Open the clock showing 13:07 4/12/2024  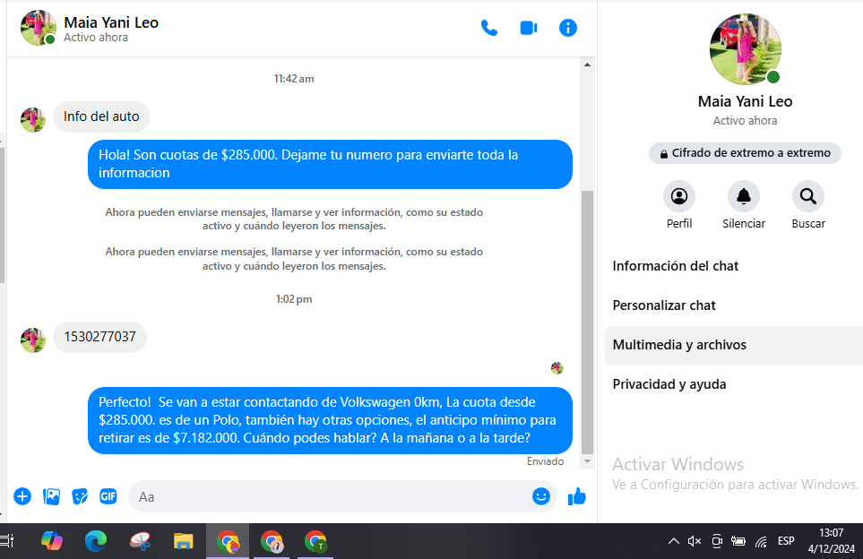(x=831, y=541)
